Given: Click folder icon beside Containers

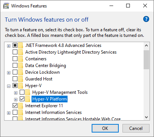Looking at the screenshot, I should (20, 59).
